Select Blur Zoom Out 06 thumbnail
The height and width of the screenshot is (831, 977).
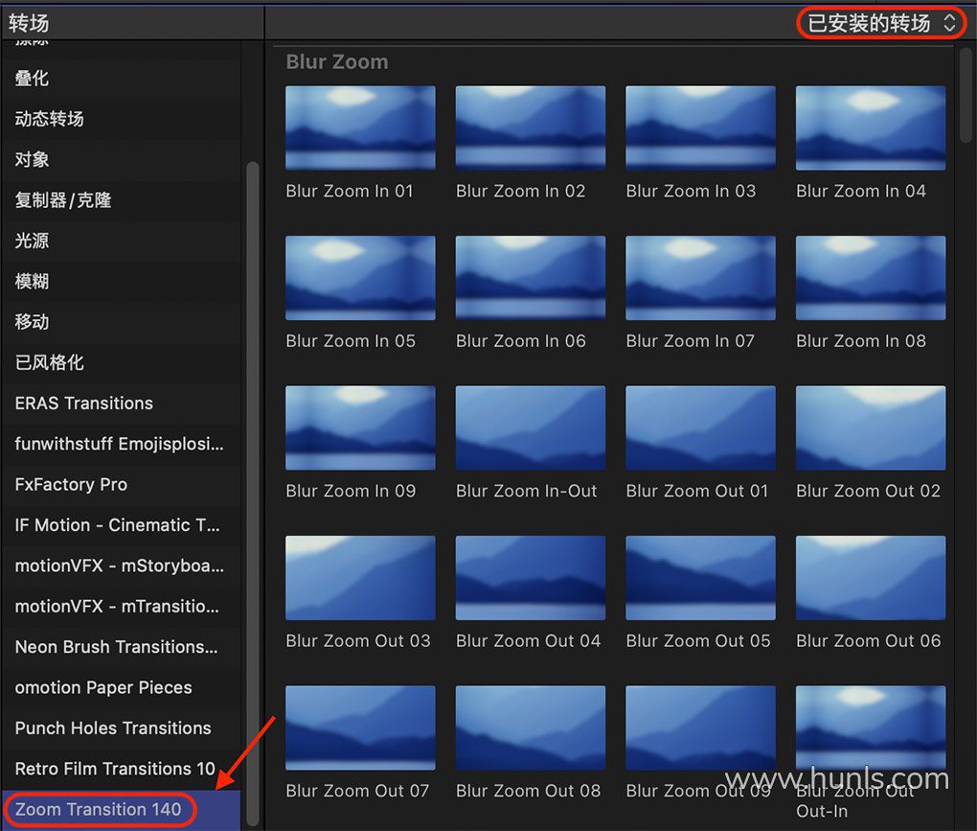tap(871, 578)
